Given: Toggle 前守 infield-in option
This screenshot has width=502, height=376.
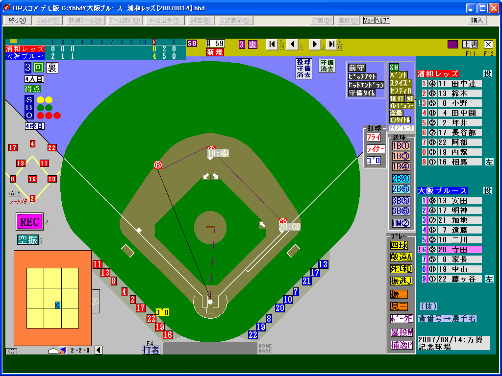Looking at the screenshot, I should pos(357,68).
